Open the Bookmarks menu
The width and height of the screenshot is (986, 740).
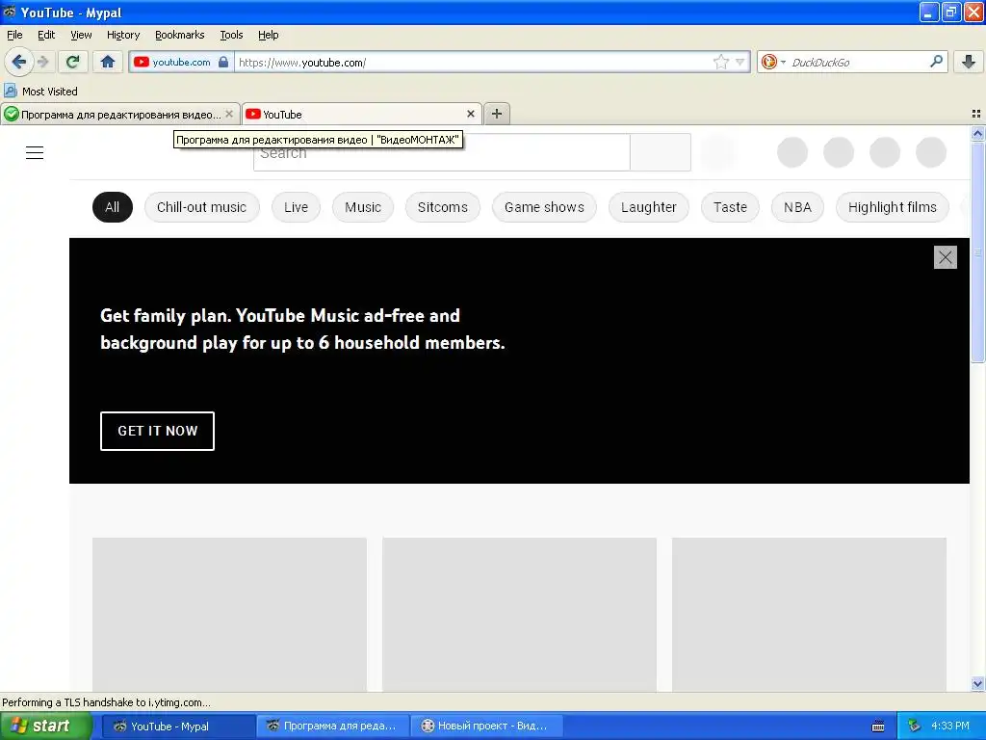pyautogui.click(x=180, y=35)
